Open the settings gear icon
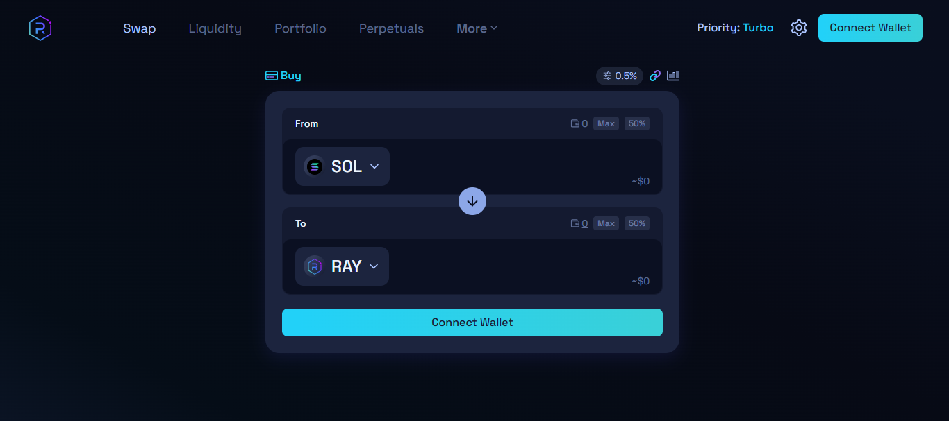The height and width of the screenshot is (421, 949). (799, 28)
